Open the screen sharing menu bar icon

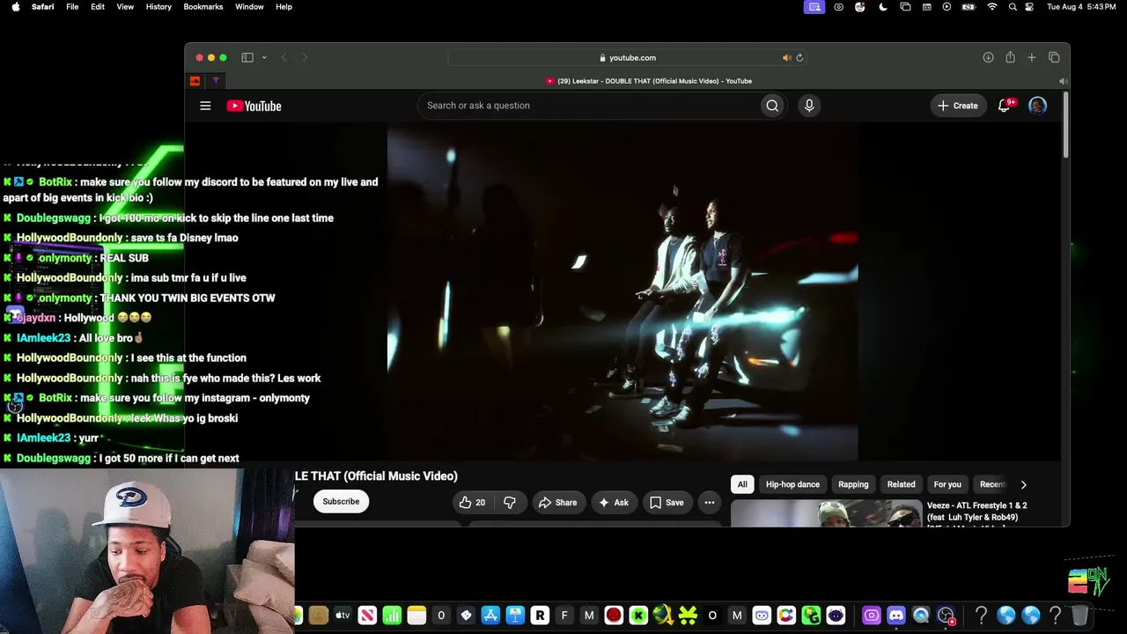click(814, 7)
